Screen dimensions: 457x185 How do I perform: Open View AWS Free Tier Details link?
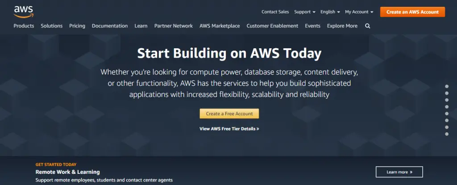229,129
